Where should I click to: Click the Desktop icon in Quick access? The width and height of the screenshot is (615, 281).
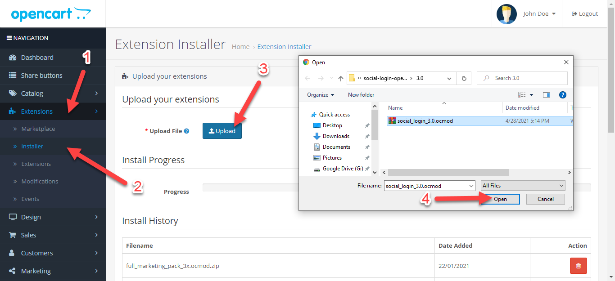[317, 125]
